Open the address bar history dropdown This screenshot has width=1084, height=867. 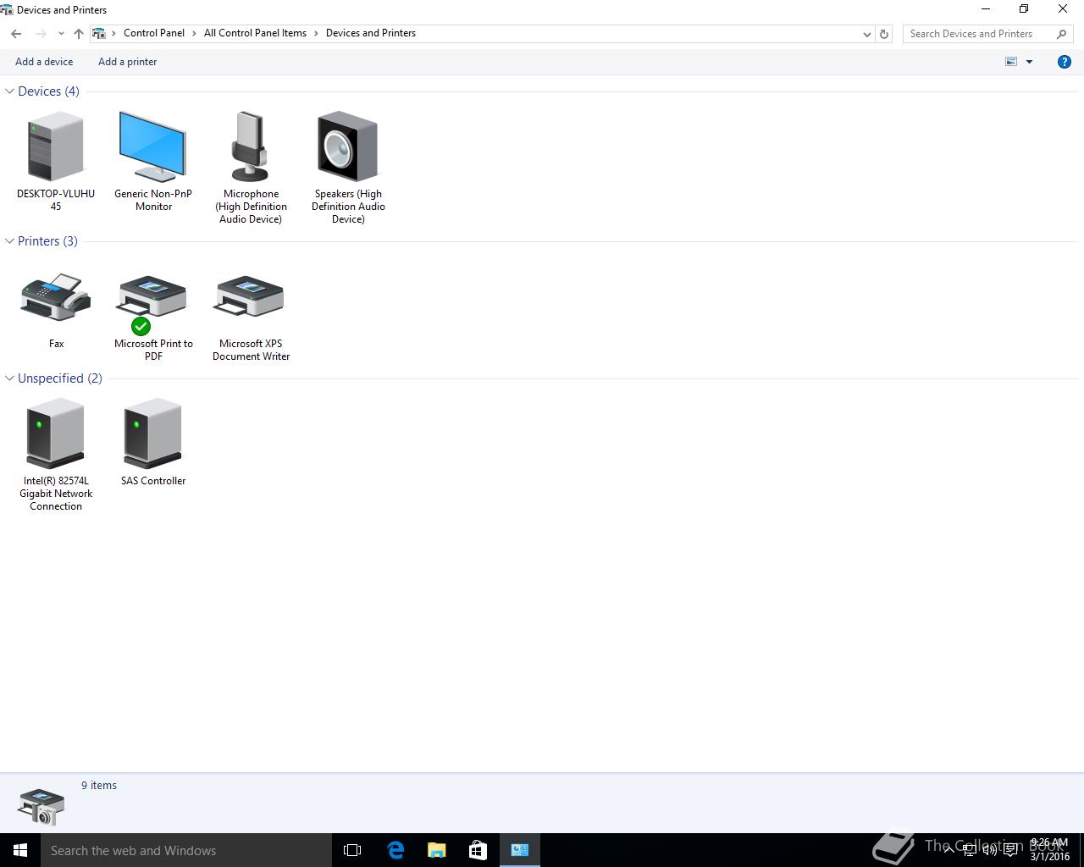pos(866,34)
